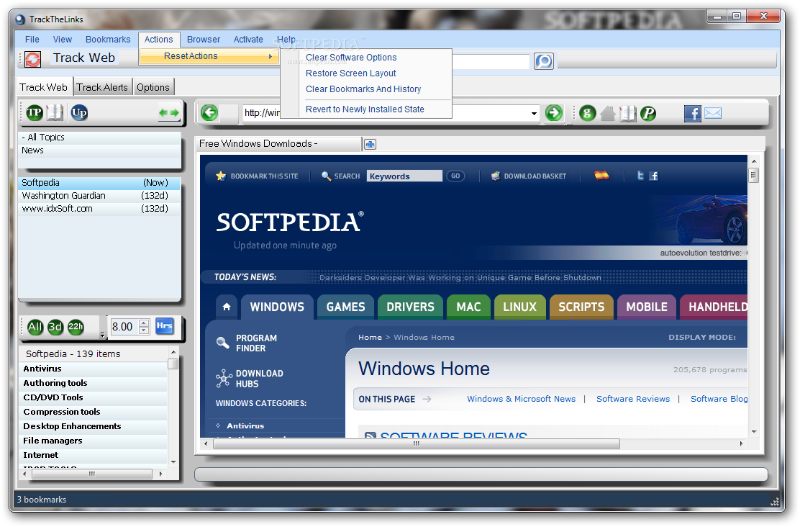
Task: Click the email envelope icon
Action: point(713,113)
